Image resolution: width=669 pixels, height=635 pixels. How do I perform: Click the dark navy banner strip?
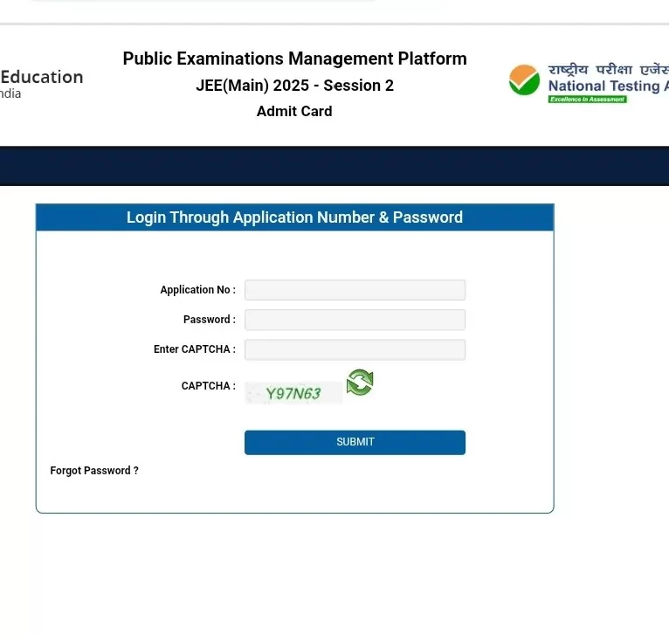334,166
